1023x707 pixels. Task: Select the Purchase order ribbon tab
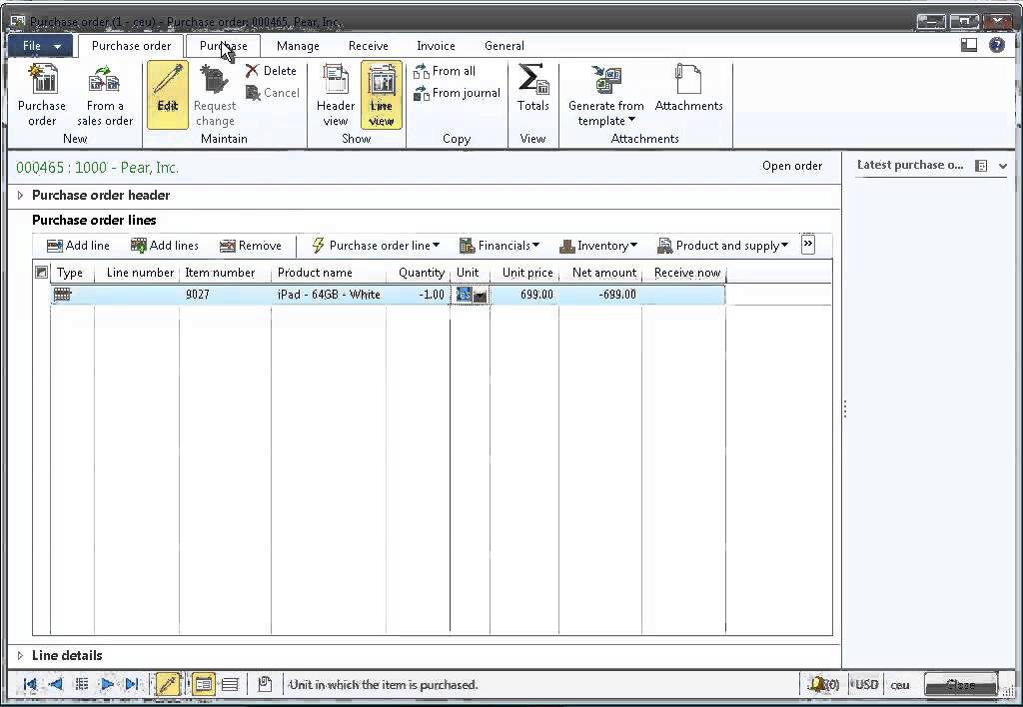point(131,46)
